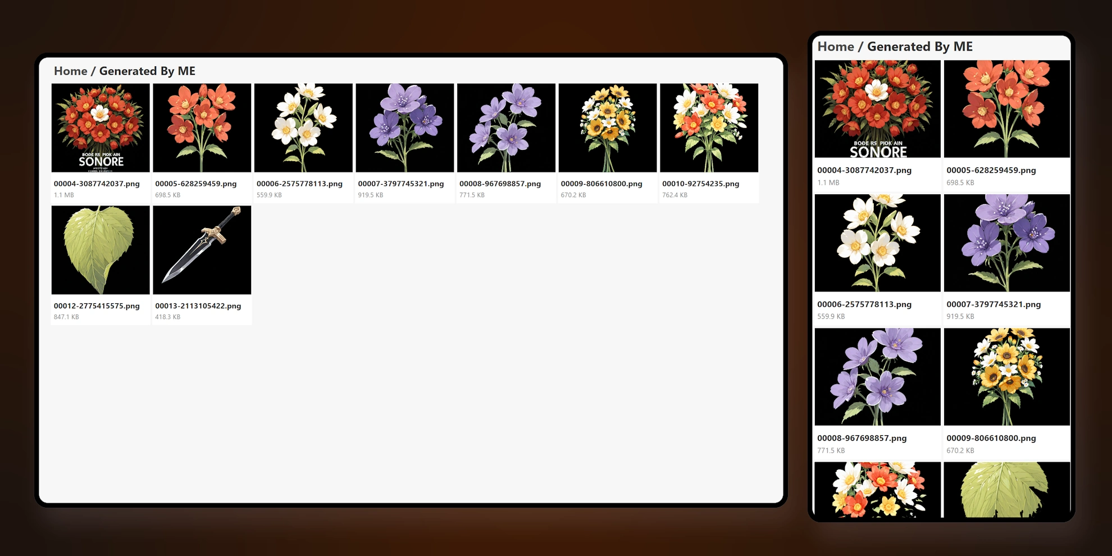The width and height of the screenshot is (1112, 556).
Task: Open green leaf thumbnail in wide window
Action: click(101, 250)
